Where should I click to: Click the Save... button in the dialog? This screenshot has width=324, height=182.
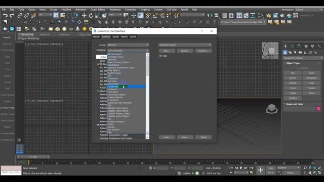(185, 137)
